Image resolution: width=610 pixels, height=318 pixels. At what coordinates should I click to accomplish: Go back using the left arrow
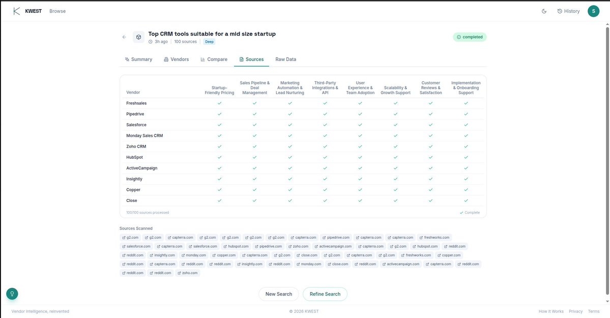[x=124, y=37]
